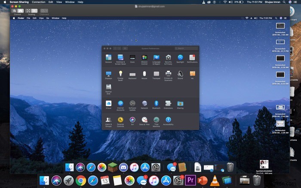Enable fit-to-window scaling in Screen Sharing toolbar
Screen dimensions: 301x188
(x=28, y=11)
